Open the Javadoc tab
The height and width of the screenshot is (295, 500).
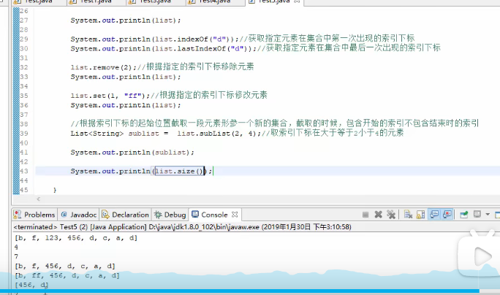(x=79, y=215)
